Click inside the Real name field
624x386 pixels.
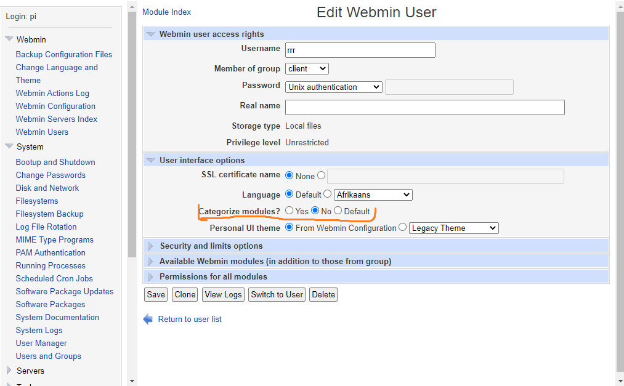[x=424, y=107]
